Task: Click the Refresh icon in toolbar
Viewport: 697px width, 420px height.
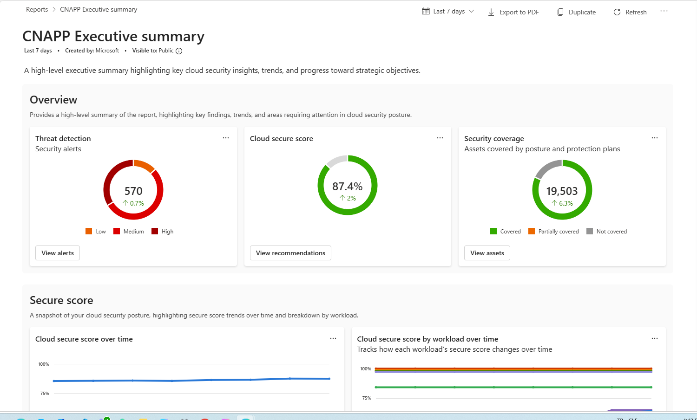Action: [617, 12]
